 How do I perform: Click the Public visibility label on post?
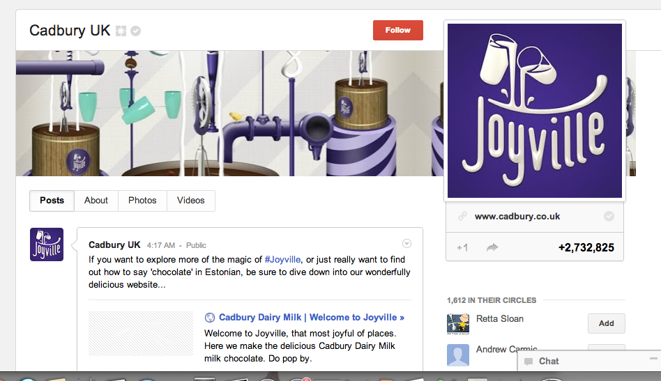click(196, 245)
